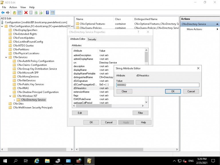
Task: Expand the CN=Directory Service tree node
Action: pos(15,100)
